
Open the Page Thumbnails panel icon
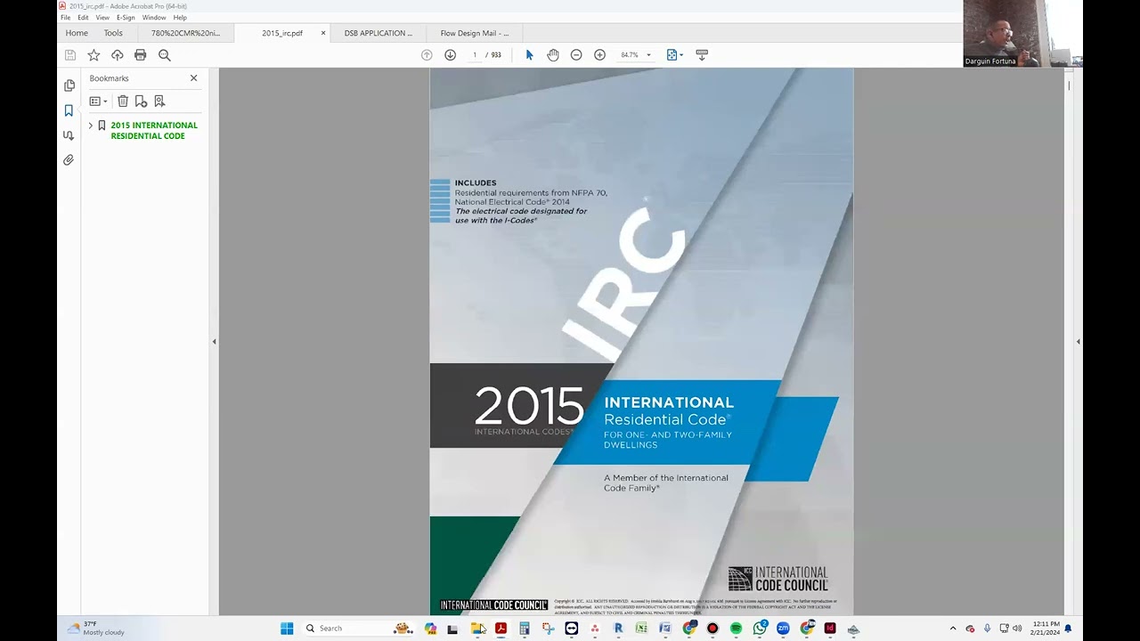point(69,85)
